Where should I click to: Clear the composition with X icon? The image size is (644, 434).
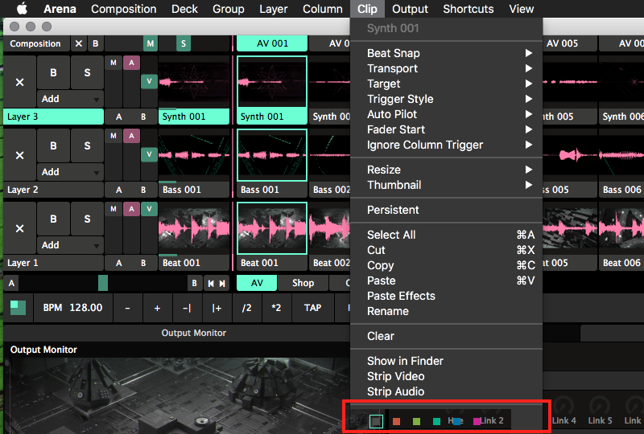click(78, 43)
